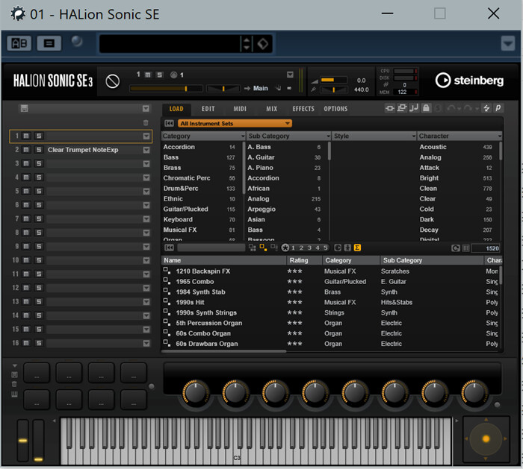This screenshot has height=469, width=523.
Task: Mute slot 12
Action: click(x=26, y=288)
